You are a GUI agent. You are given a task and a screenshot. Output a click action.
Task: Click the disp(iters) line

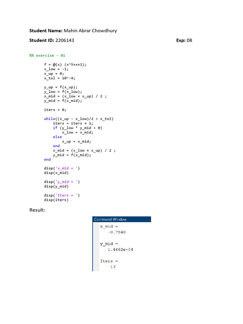click(56, 200)
